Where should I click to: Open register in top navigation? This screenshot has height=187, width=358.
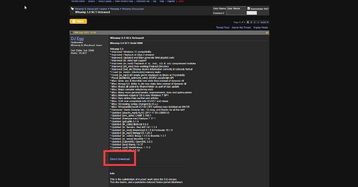tap(171, 1)
